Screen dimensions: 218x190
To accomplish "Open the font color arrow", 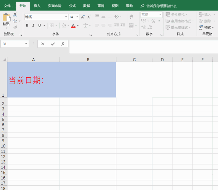I will [78, 26].
